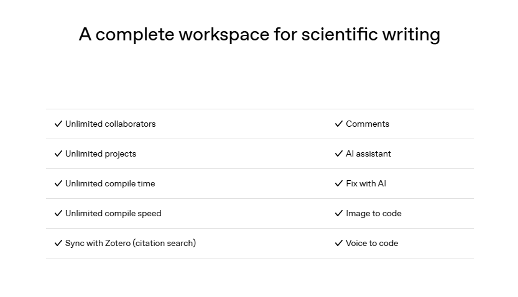Click the checkmark next to Voice to code
The height and width of the screenshot is (297, 518).
339,243
